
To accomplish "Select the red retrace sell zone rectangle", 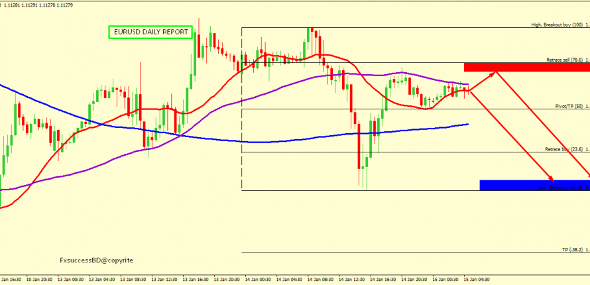I will [x=526, y=67].
